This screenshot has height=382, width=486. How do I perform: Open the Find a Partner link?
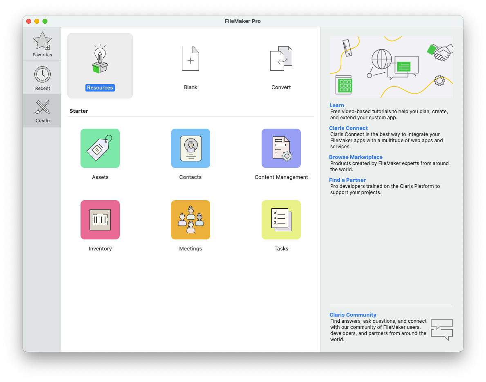coord(347,180)
